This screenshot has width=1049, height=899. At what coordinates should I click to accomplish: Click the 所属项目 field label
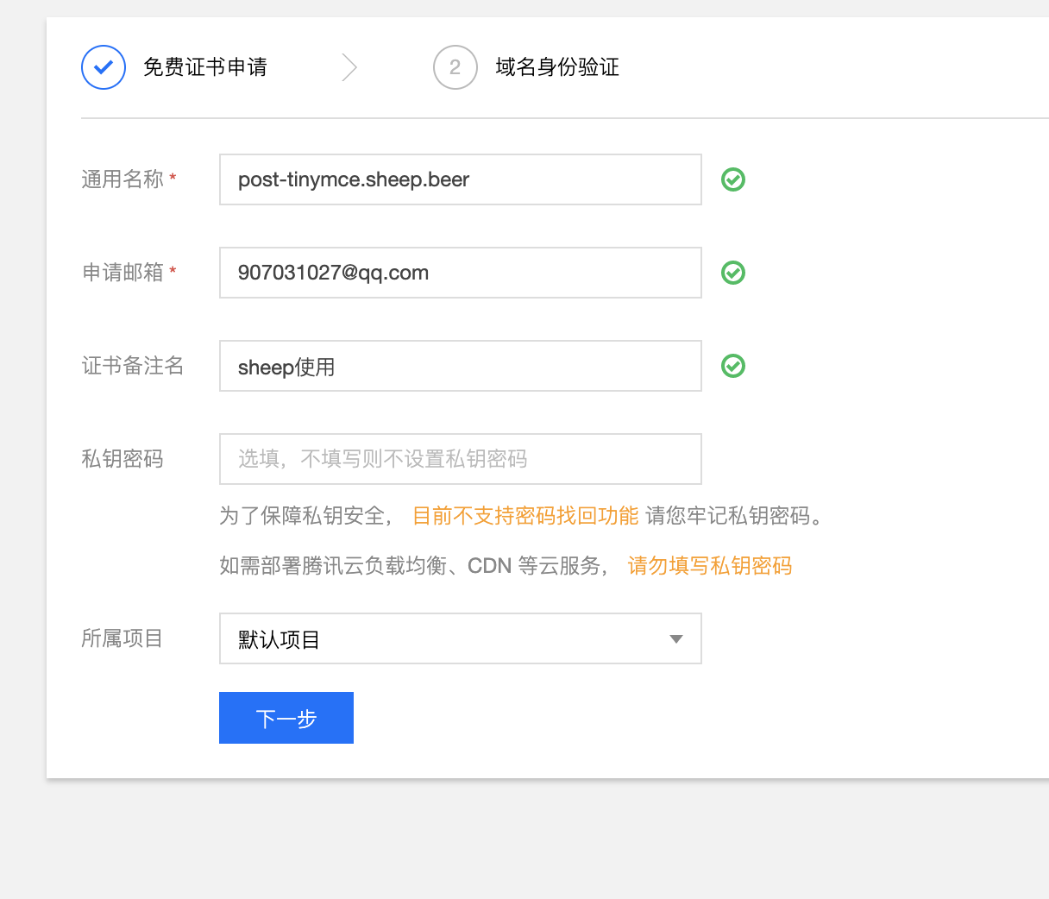[122, 638]
